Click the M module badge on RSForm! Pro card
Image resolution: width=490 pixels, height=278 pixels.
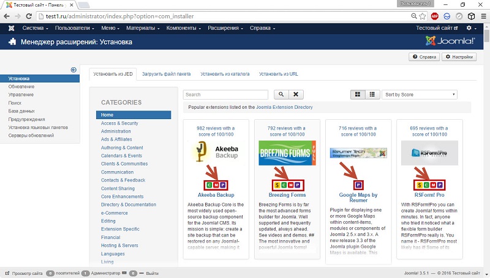pyautogui.click(x=433, y=185)
